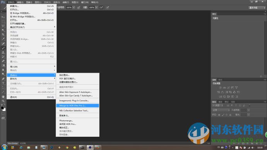Image resolution: width=267 pixels, height=150 pixels.
Task: Select the Line shape tool
Action: point(3,92)
